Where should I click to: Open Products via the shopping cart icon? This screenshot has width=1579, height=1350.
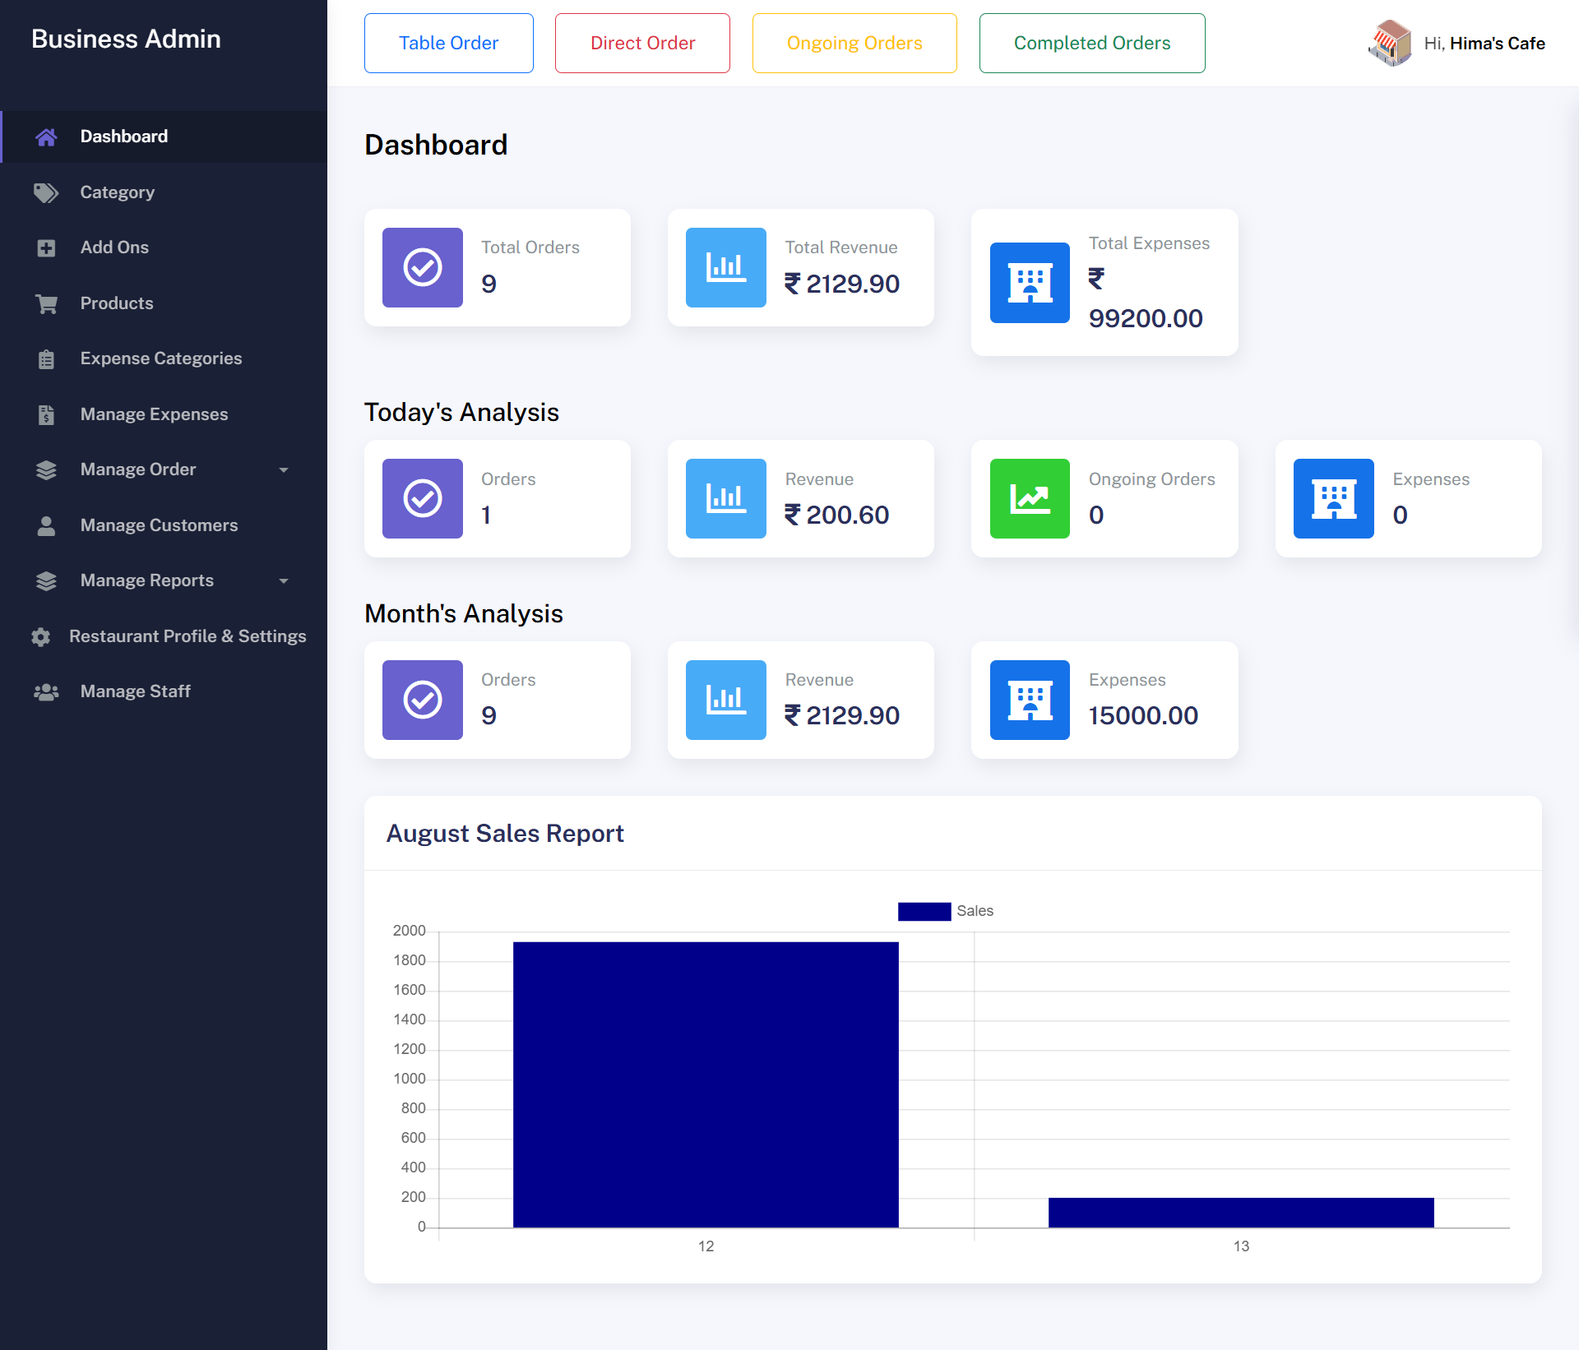point(46,303)
